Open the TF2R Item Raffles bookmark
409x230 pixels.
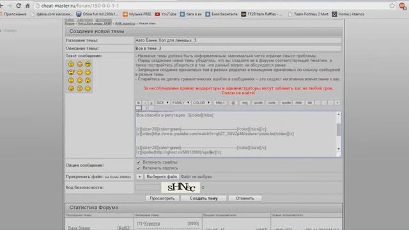pyautogui.click(x=261, y=14)
